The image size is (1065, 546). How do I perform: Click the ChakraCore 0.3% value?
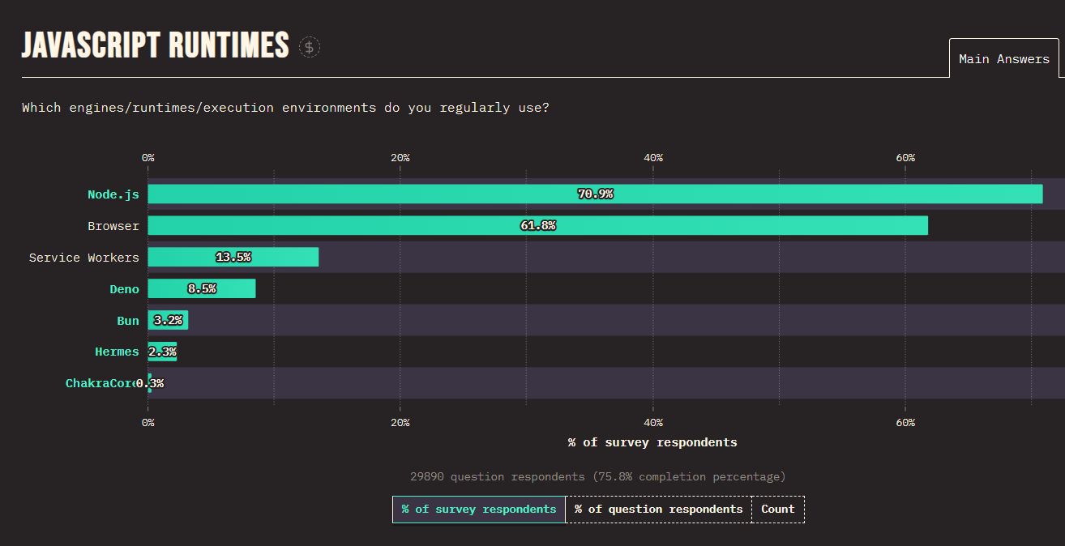(x=151, y=383)
